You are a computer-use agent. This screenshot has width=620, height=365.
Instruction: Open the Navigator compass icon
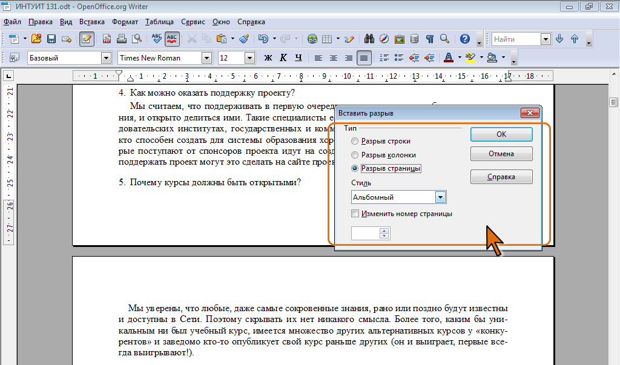(384, 39)
